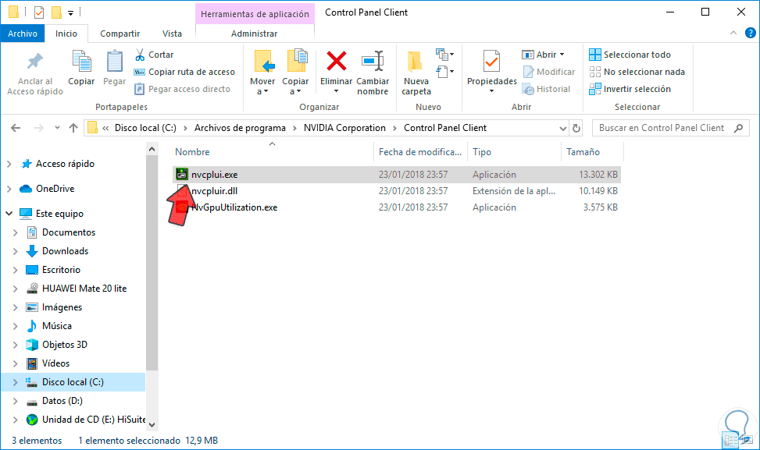
Task: Click Disco local (C:) breadcrumb segment
Action: pos(145,128)
